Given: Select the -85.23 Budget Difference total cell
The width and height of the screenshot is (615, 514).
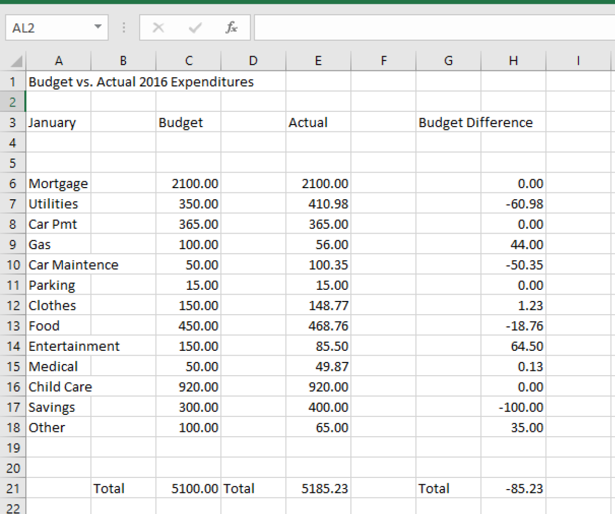Looking at the screenshot, I should click(x=512, y=489).
